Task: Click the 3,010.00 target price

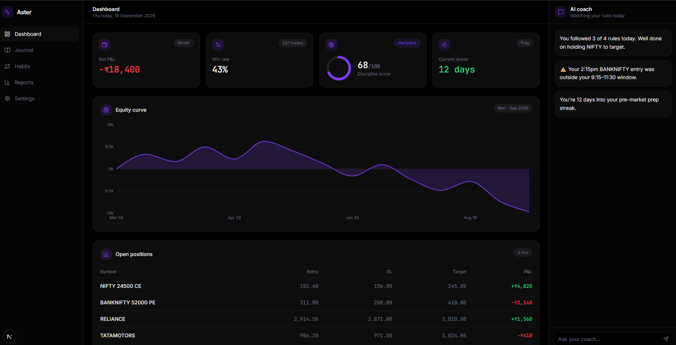Action: pyautogui.click(x=454, y=319)
